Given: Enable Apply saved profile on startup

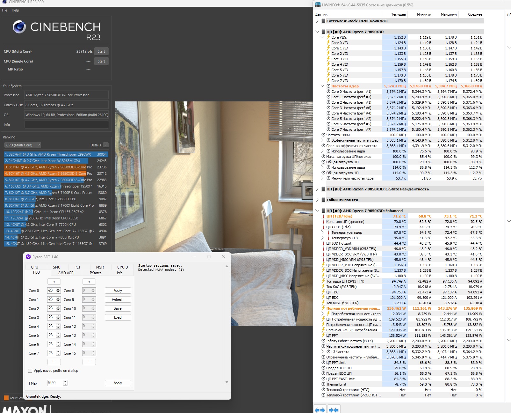Looking at the screenshot, I should coord(30,371).
